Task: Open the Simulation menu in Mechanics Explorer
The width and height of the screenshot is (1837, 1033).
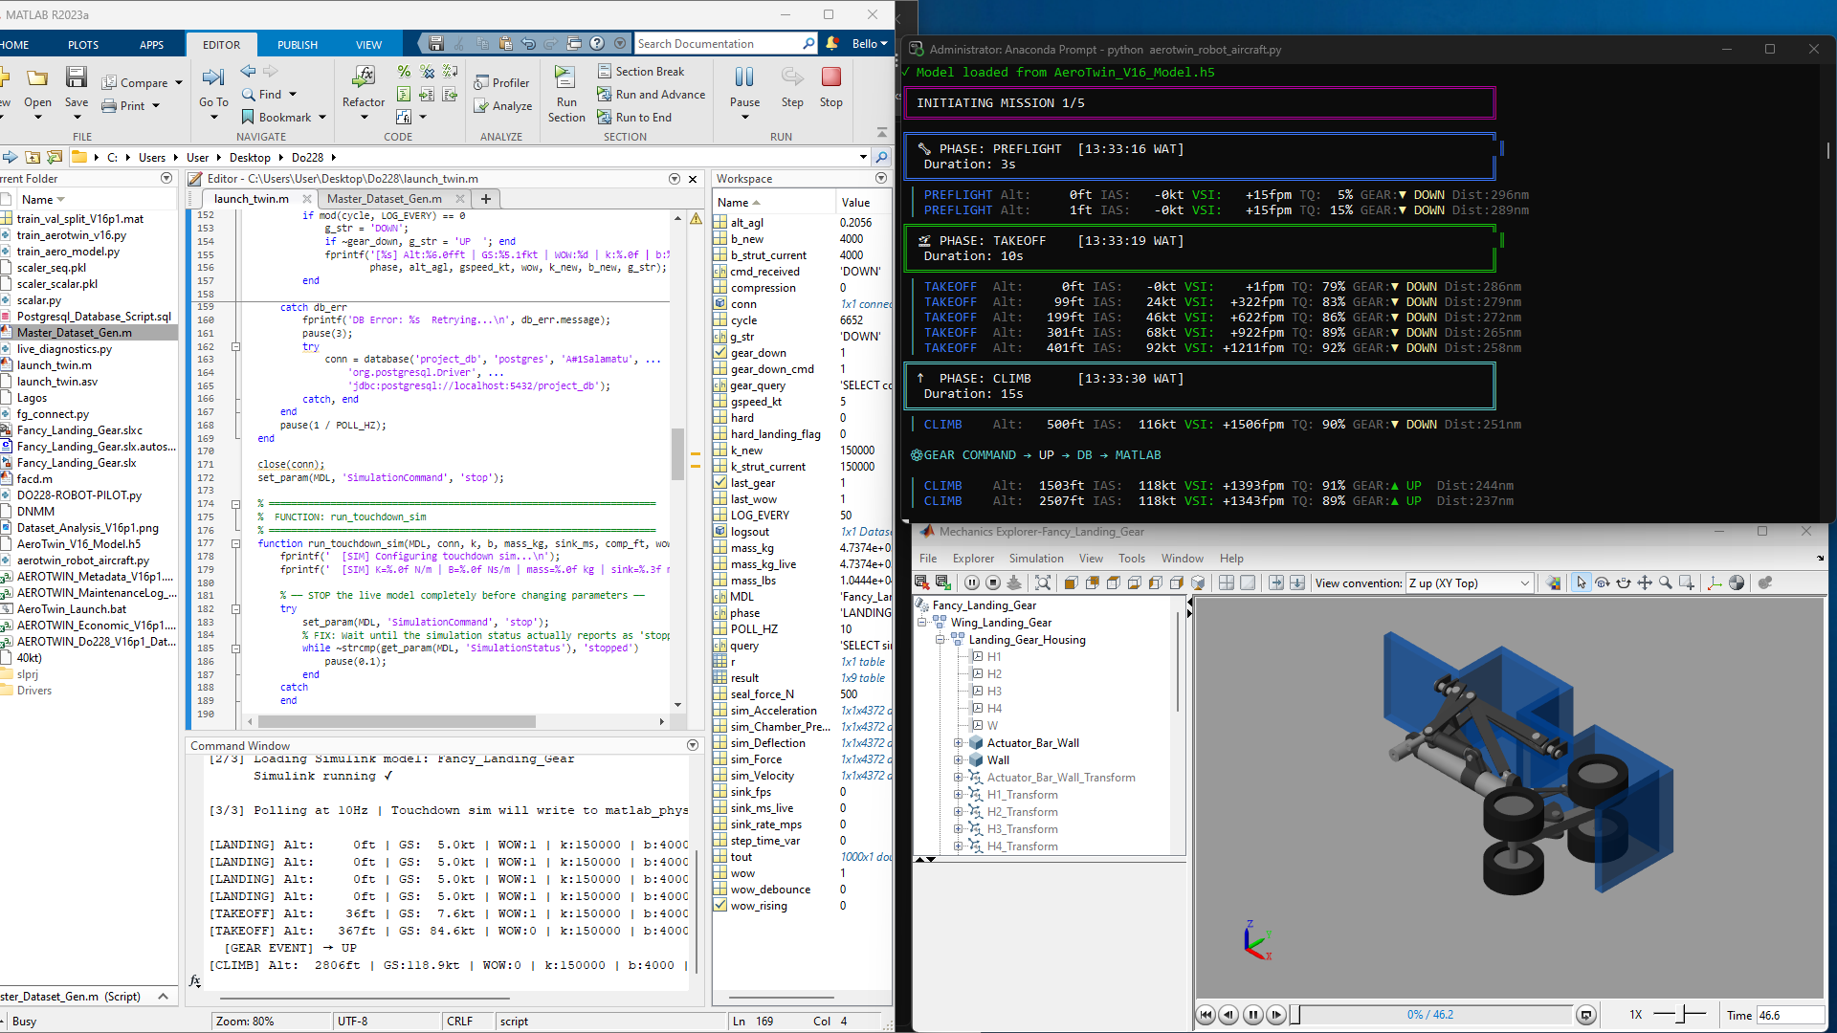Action: pyautogui.click(x=1035, y=559)
